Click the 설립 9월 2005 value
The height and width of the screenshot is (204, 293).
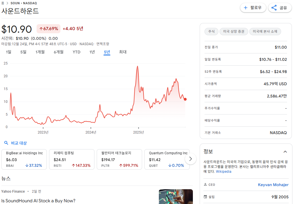coord(280,197)
